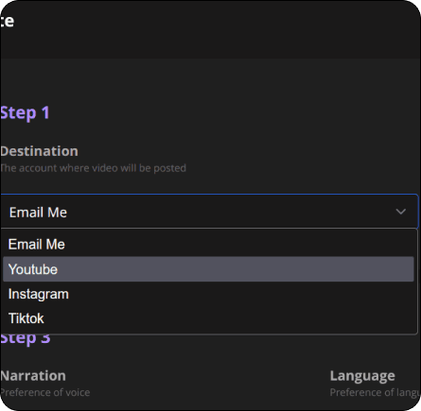Viewport: 421px width, 411px height.
Task: Choose Instagram as the posting destination
Action: coord(208,294)
